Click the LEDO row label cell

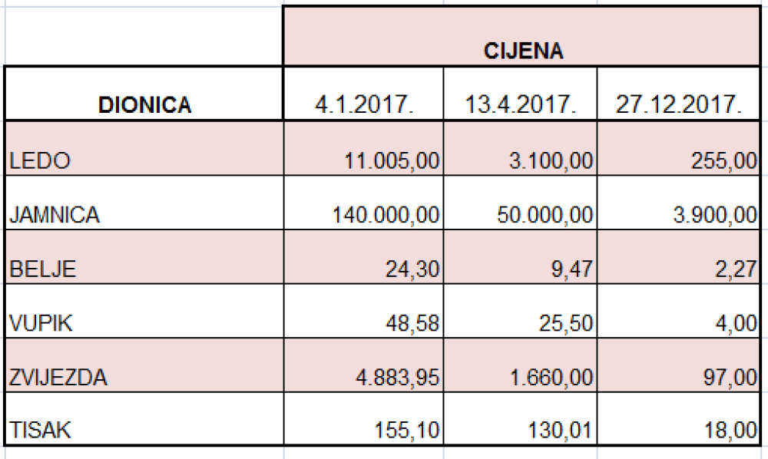tap(144, 148)
